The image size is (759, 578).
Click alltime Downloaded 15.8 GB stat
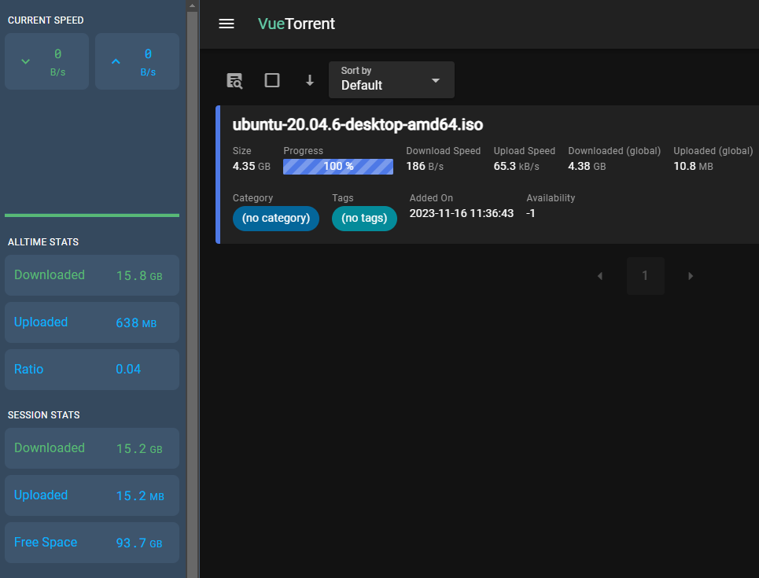92,275
